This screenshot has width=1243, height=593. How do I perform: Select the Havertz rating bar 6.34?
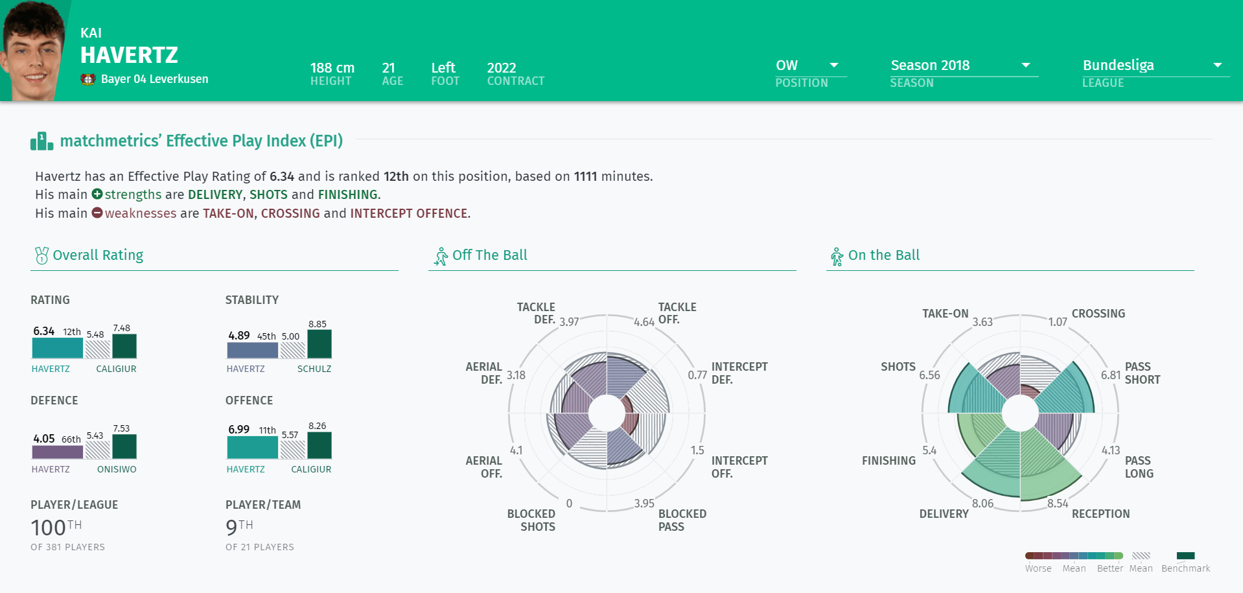tap(58, 348)
